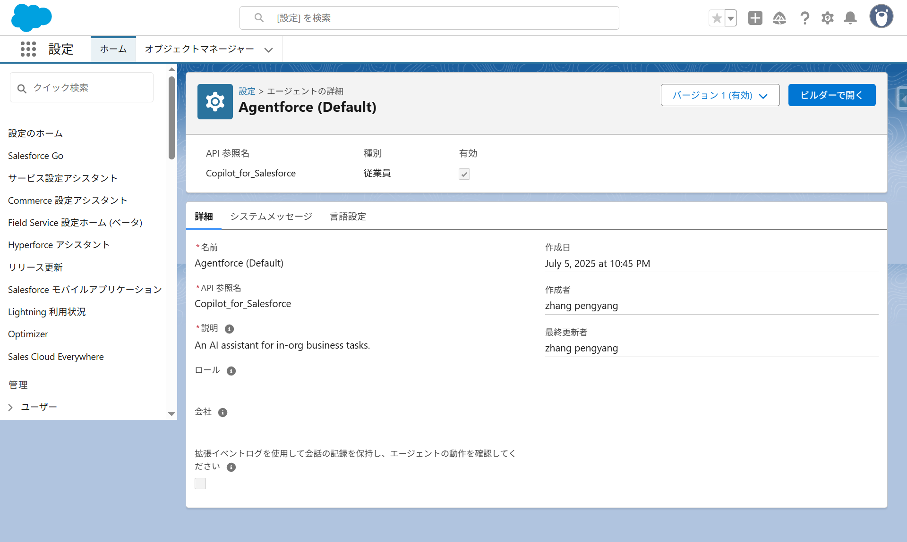The width and height of the screenshot is (907, 542).
Task: Open the オブジェクトマネージャー tab
Action: (x=199, y=49)
